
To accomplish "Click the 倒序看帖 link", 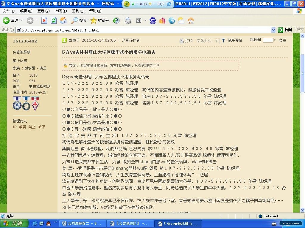I will tap(235, 41).
